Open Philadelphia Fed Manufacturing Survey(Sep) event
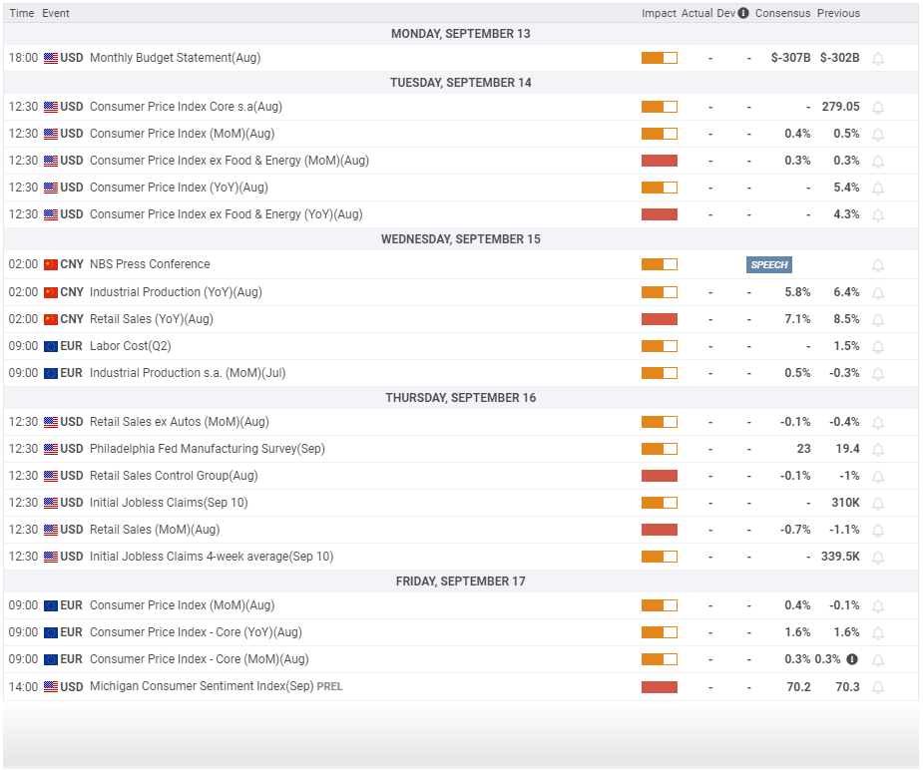 point(208,449)
